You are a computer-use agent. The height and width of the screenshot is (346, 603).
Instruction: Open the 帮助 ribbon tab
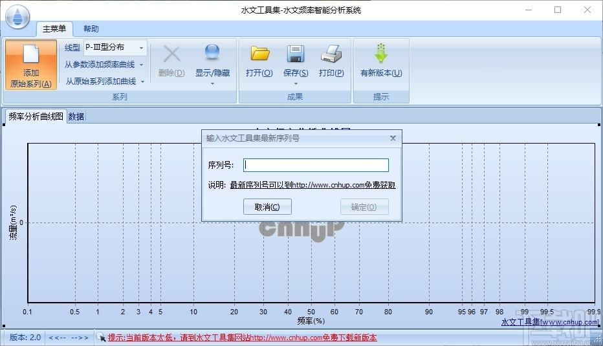91,29
